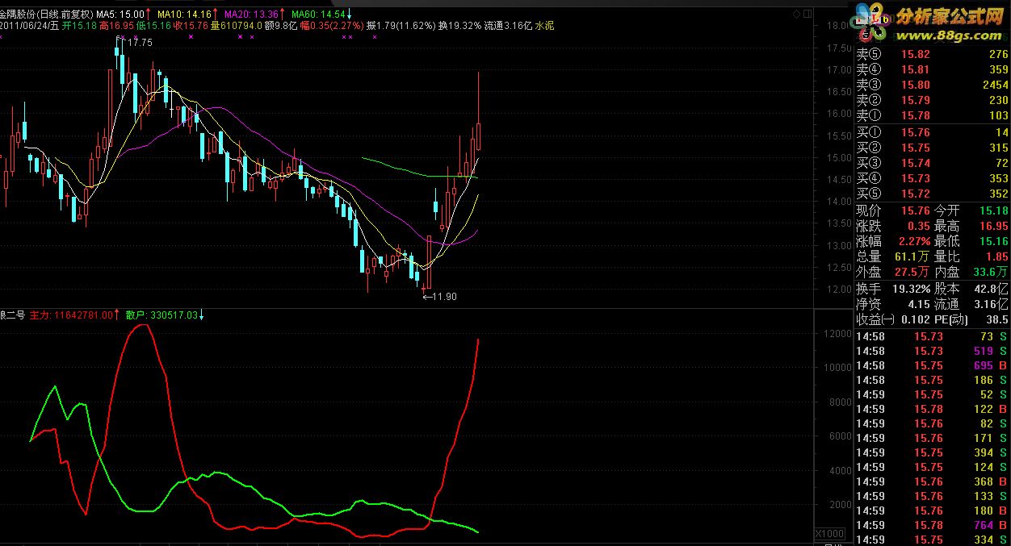Click the diamond icon at chart top-right

(796, 14)
